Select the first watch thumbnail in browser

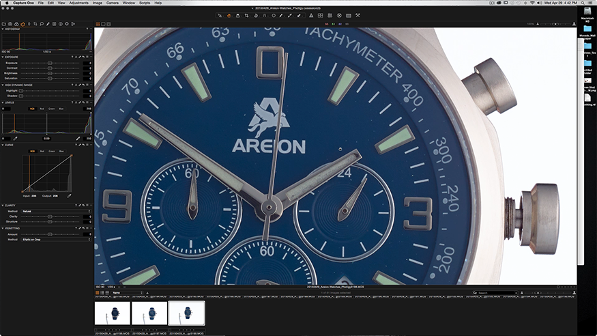pyautogui.click(x=113, y=313)
